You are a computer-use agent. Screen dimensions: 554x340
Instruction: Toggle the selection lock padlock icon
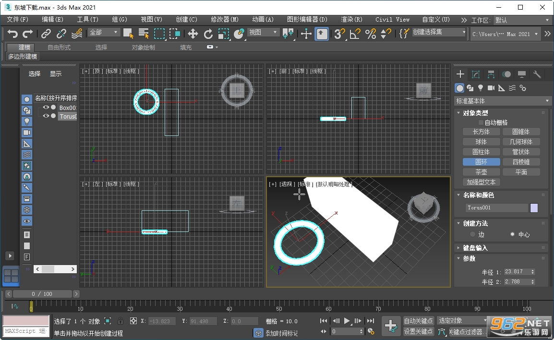[120, 321]
